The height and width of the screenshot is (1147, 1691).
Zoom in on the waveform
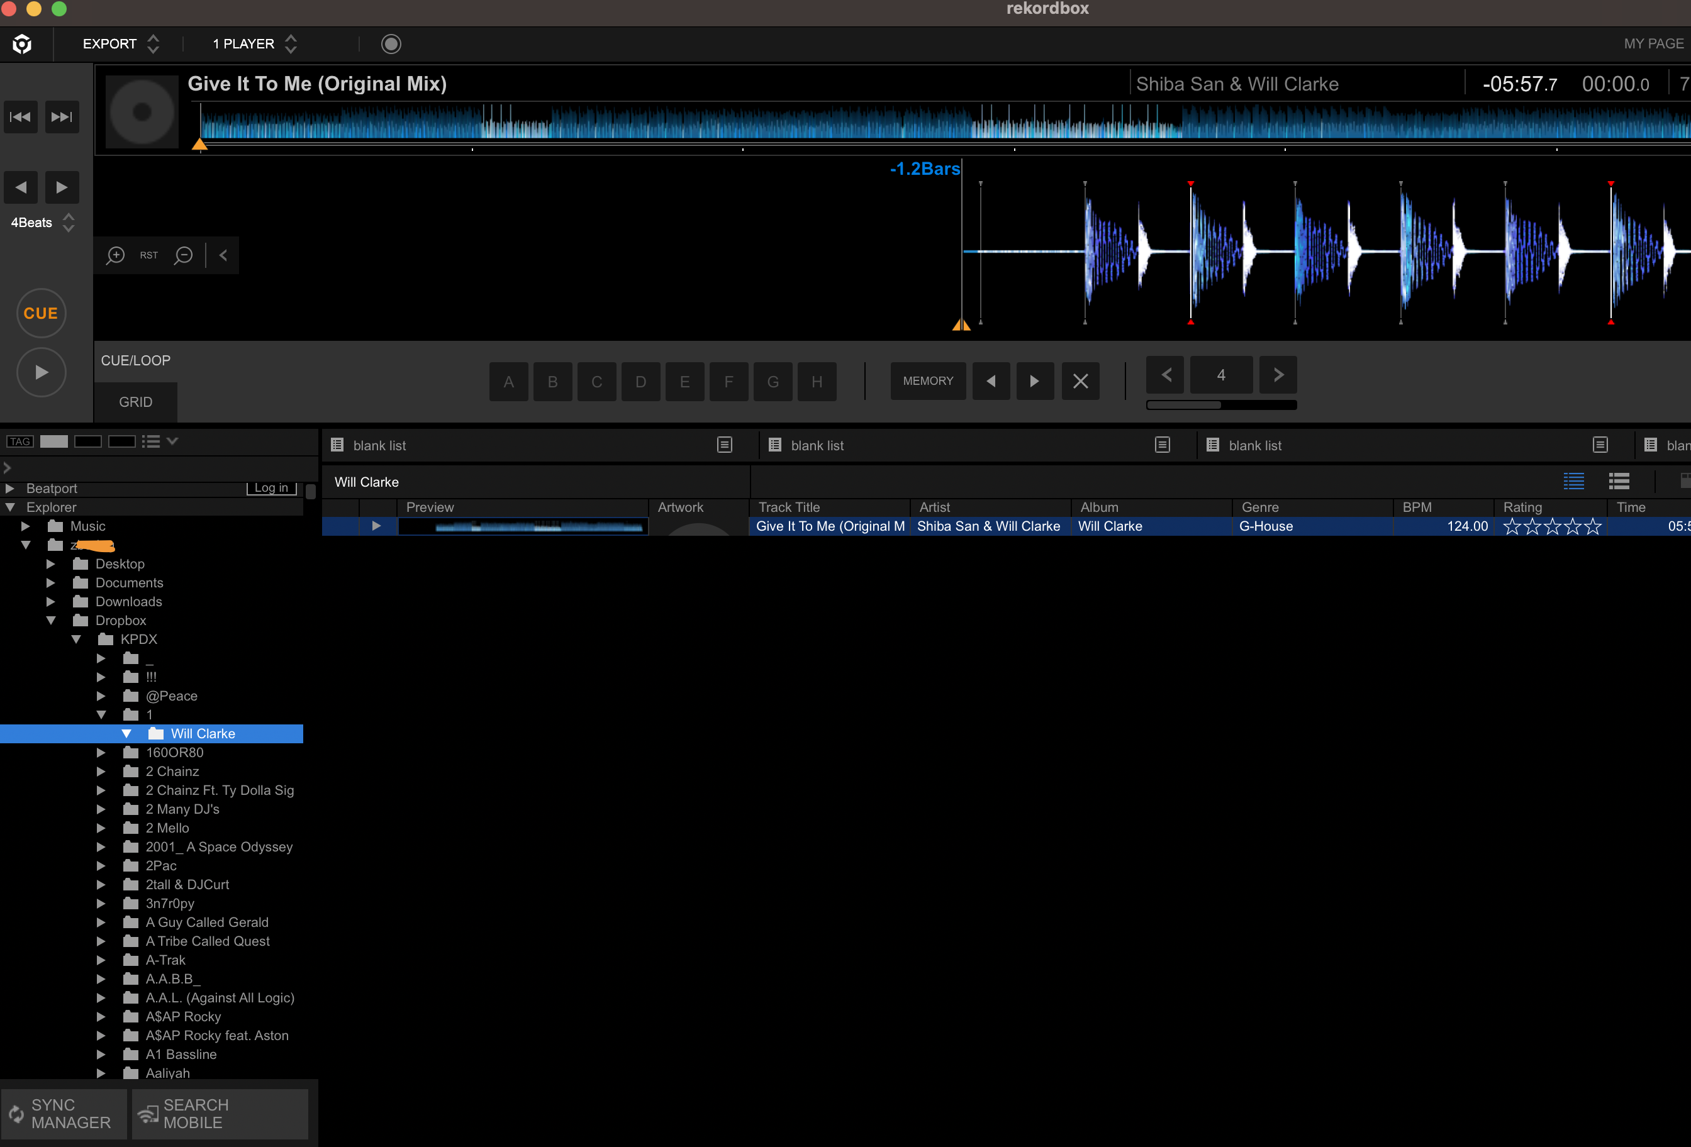point(116,255)
